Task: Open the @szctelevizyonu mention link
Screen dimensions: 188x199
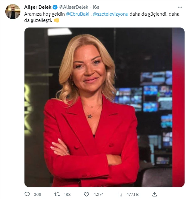Action: click(110, 14)
